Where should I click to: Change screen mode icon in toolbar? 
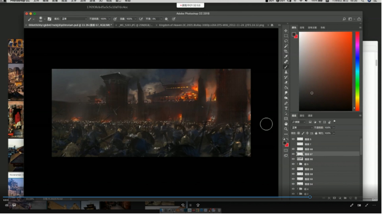pos(286,156)
